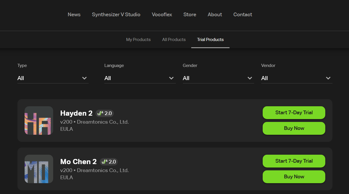Click the Vendor filter label
This screenshot has width=349, height=194.
coord(268,66)
